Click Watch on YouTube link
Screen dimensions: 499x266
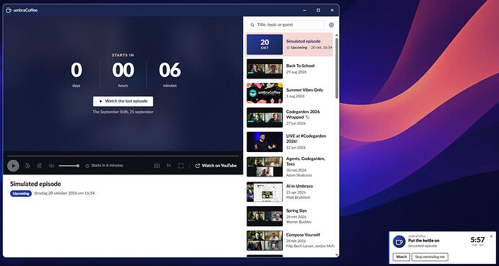(216, 166)
